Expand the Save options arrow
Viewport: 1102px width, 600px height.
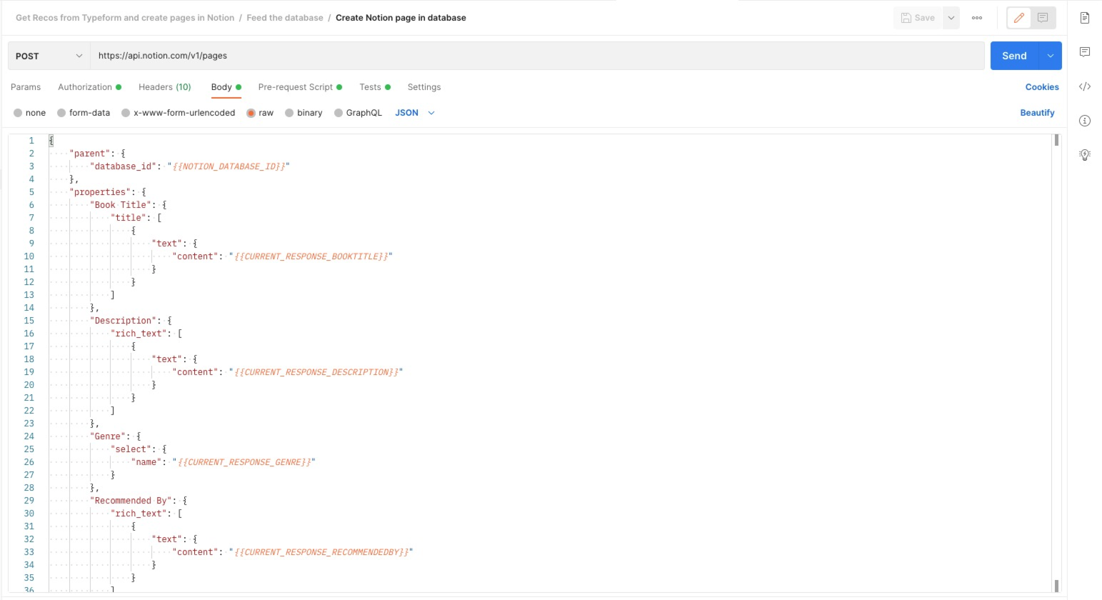click(x=951, y=18)
